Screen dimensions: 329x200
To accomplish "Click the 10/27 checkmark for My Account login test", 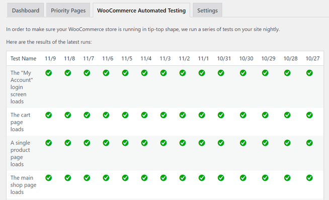I will [x=309, y=73].
